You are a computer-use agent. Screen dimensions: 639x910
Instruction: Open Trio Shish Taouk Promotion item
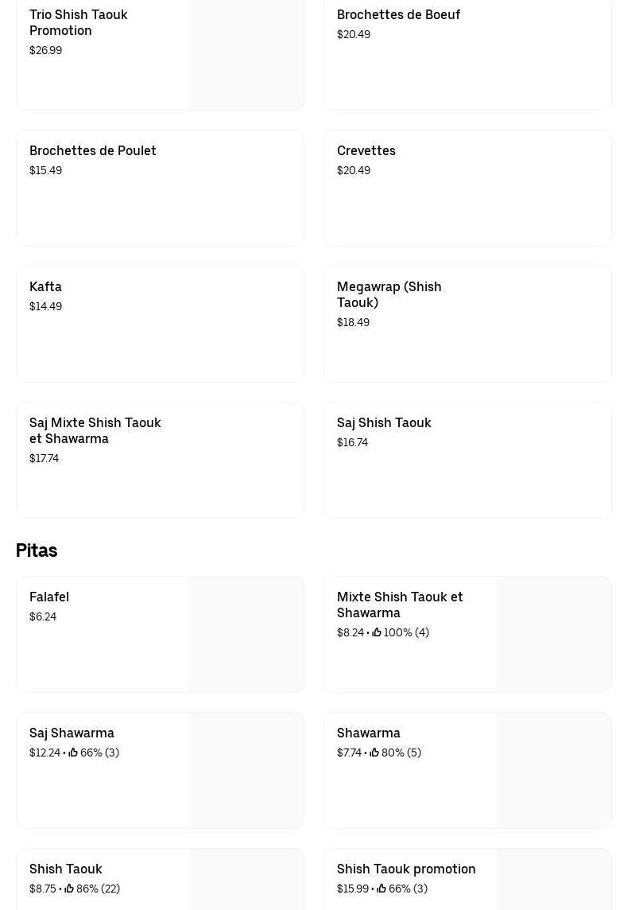click(x=79, y=22)
